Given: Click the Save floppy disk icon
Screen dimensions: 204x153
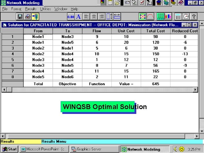Looking at the screenshot, I should point(20,16).
